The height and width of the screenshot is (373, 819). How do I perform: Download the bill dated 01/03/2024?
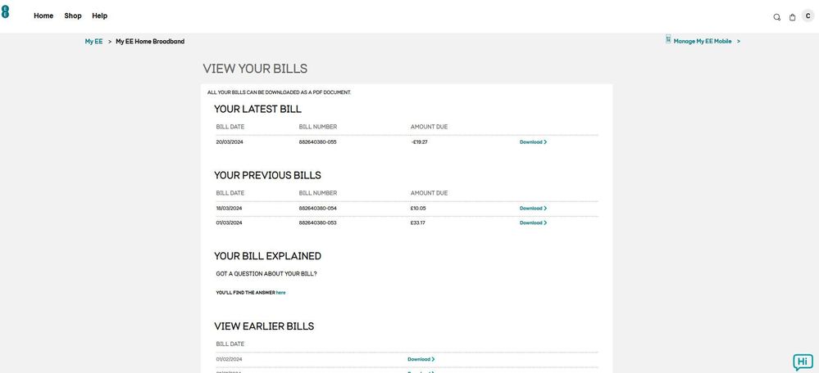coord(533,222)
